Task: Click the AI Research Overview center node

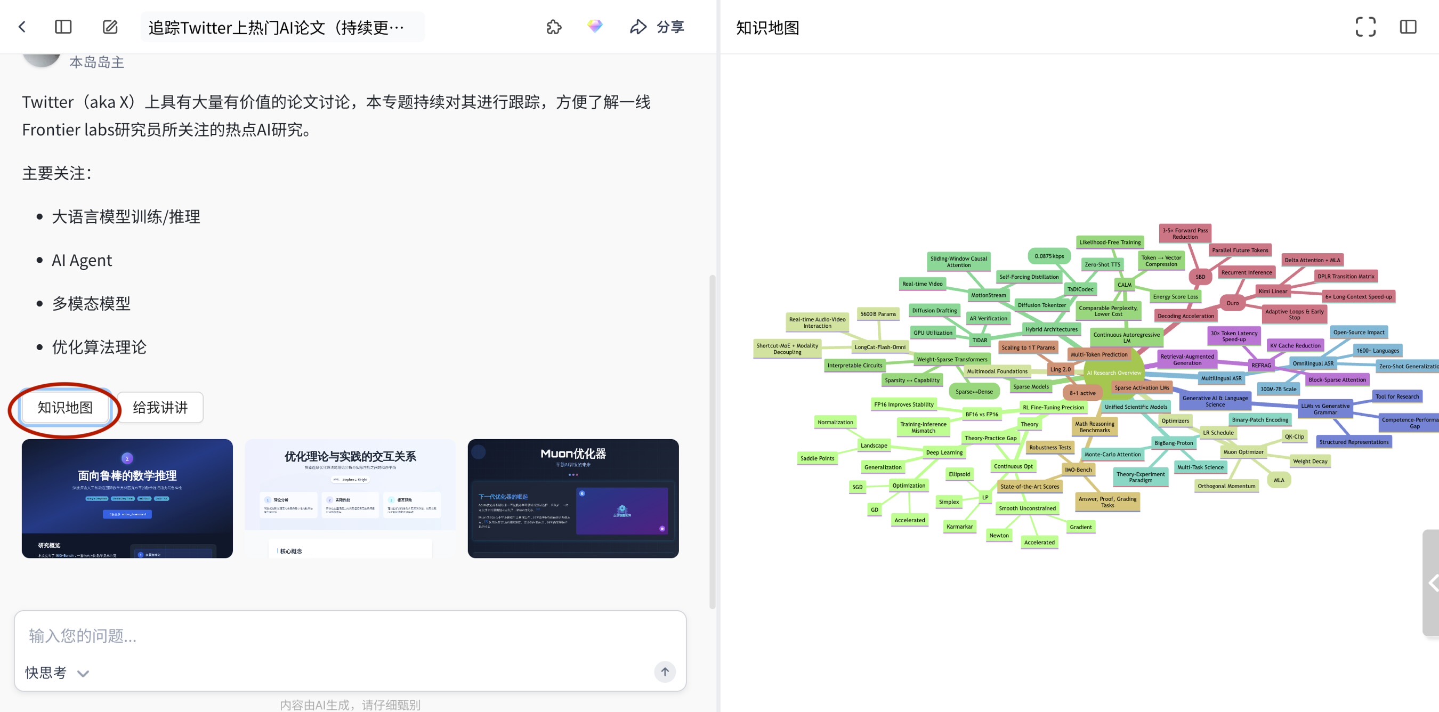Action: [1113, 373]
